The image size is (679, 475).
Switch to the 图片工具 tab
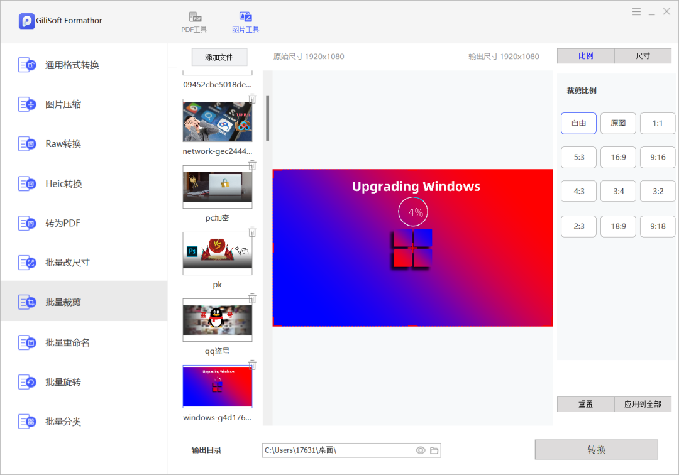coord(246,23)
